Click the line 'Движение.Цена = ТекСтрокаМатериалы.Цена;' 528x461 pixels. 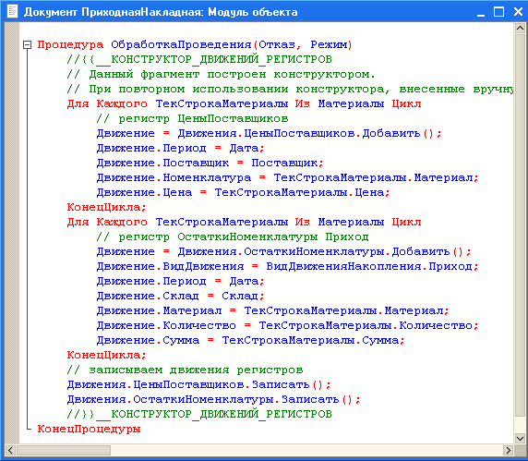tap(243, 192)
